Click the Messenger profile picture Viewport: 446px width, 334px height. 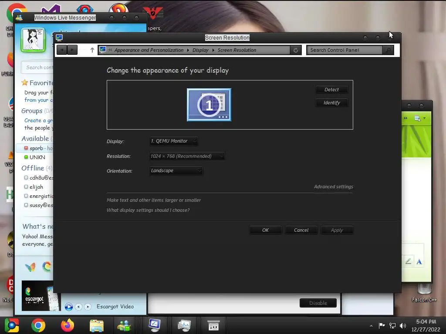pos(33,40)
